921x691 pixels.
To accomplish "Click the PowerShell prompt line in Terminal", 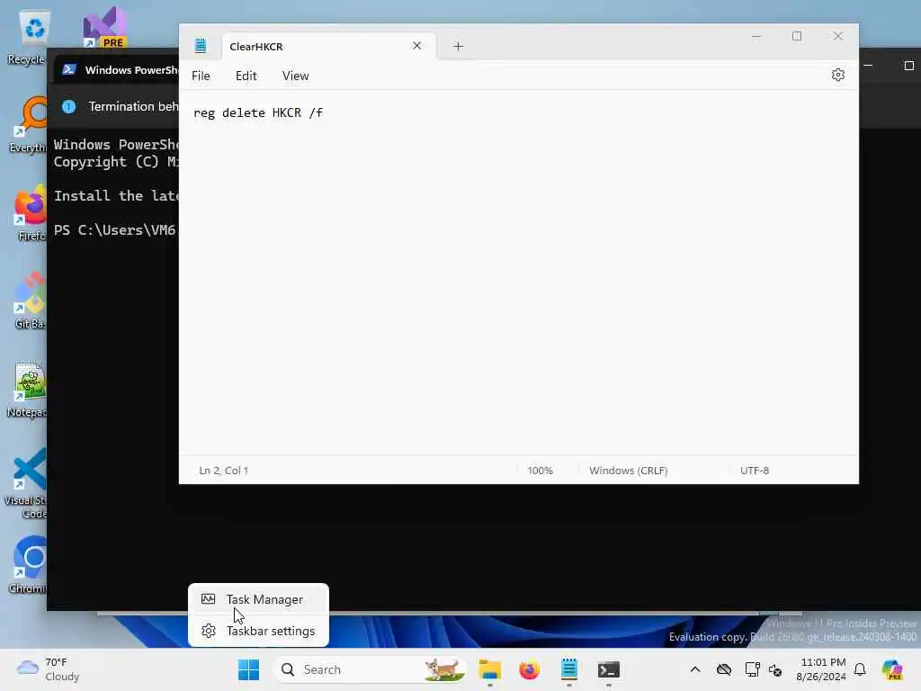I will pyautogui.click(x=114, y=229).
